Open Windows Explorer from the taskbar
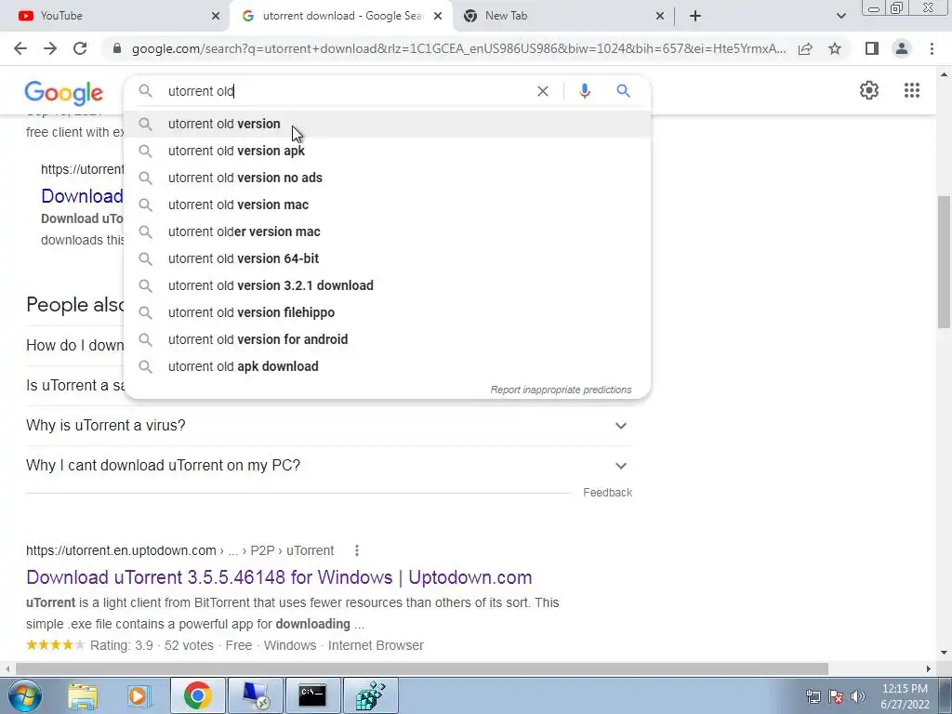Image resolution: width=952 pixels, height=714 pixels. (82, 695)
